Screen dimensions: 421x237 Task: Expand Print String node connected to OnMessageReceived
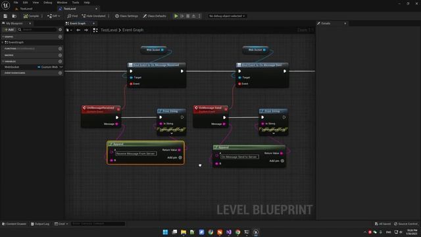tap(172, 133)
